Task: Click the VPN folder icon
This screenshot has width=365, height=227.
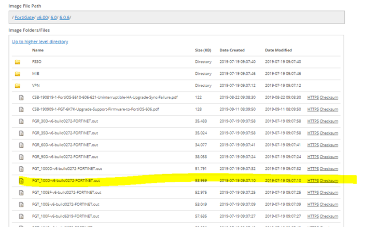Action: click(18, 86)
